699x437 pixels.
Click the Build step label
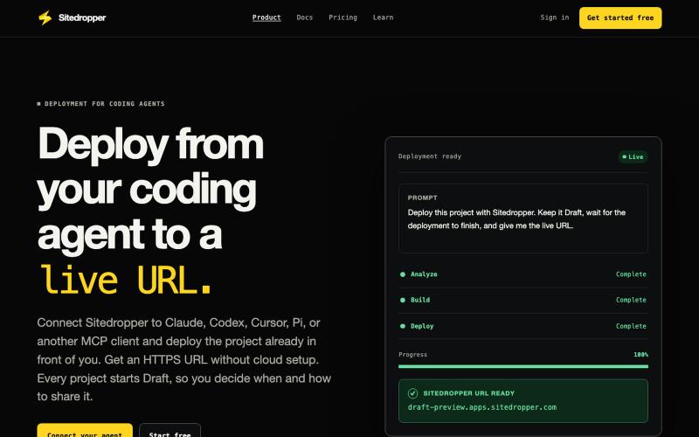[x=420, y=300]
